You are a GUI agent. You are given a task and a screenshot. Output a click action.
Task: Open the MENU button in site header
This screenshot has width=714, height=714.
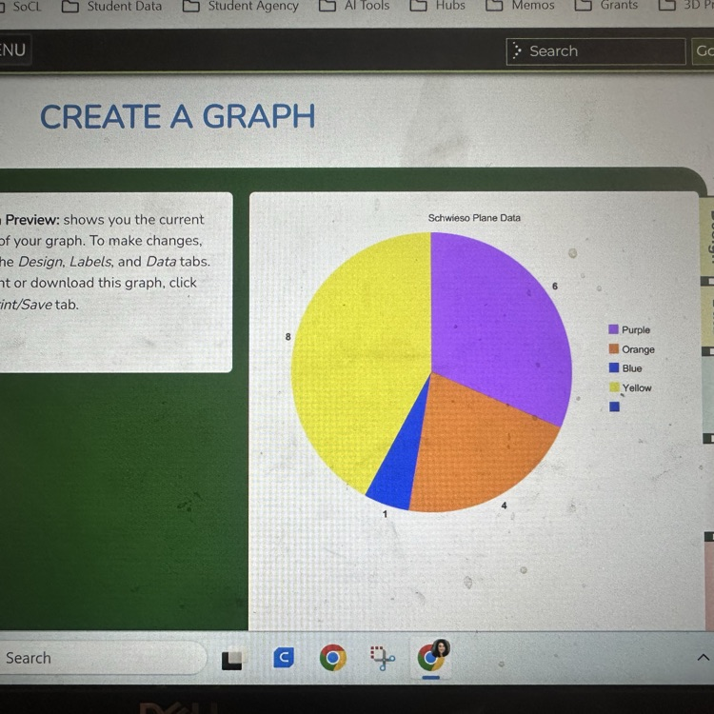[x=13, y=50]
